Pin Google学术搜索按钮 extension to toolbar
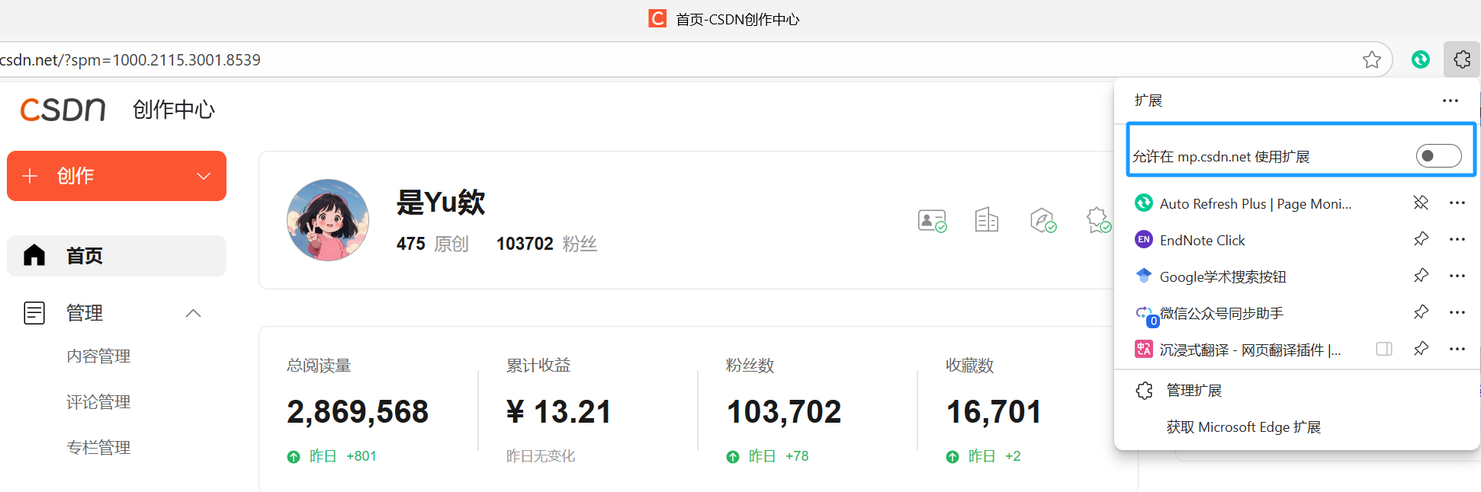This screenshot has width=1481, height=492. click(1420, 276)
